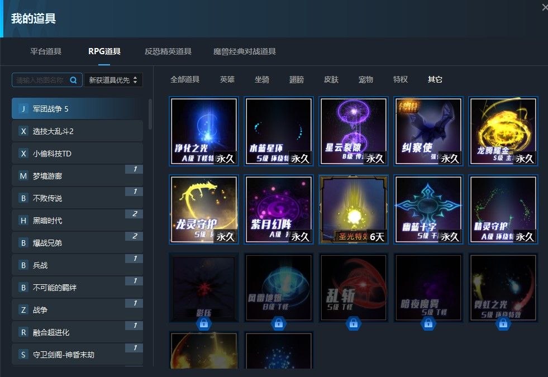
Task: Open the locked 霓虹之光 item card
Action: click(503, 287)
